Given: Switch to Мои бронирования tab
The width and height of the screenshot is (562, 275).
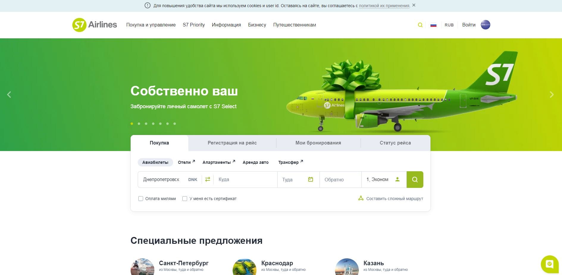Looking at the screenshot, I should coord(318,143).
